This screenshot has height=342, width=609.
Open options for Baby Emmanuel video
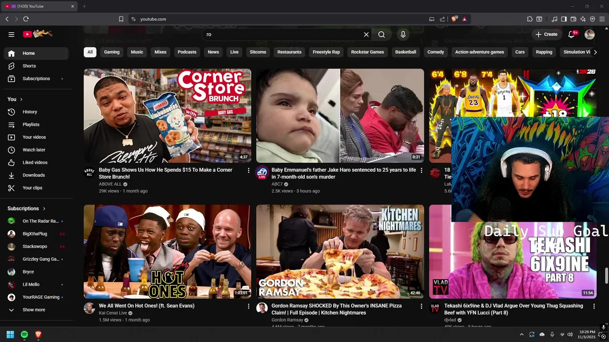coord(421,170)
